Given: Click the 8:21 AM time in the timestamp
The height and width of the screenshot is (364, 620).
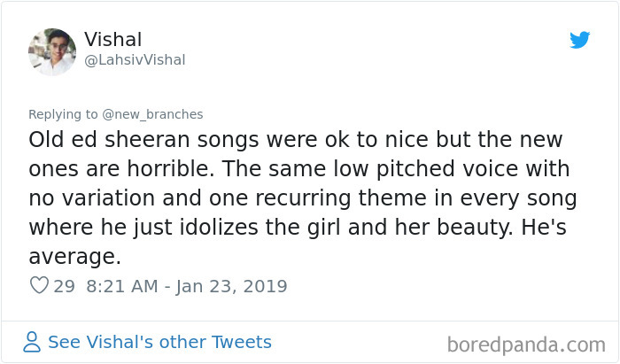Looking at the screenshot, I should pyautogui.click(x=121, y=286).
